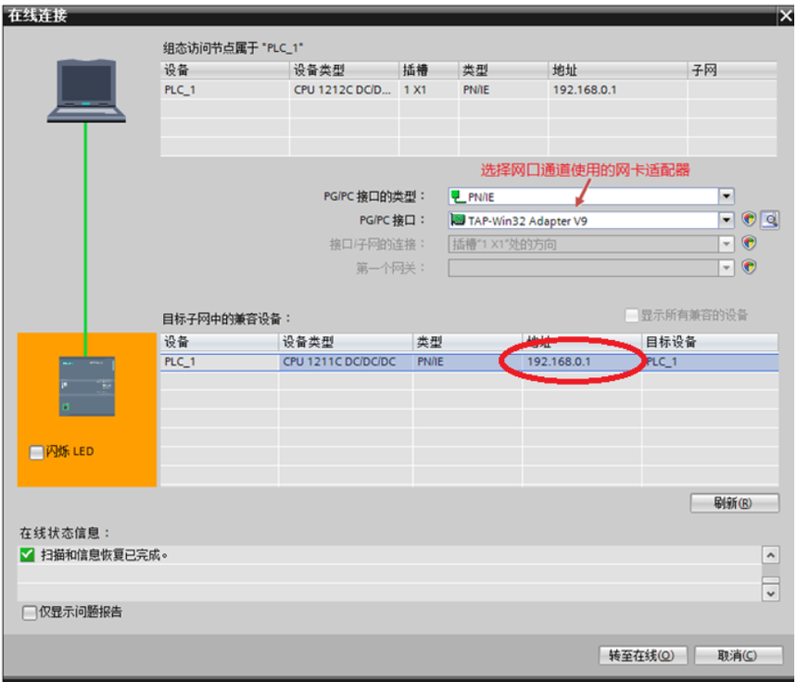Image resolution: width=797 pixels, height=682 pixels.
Task: Expand the PG/PC 接口 adapter dropdown
Action: tap(727, 221)
